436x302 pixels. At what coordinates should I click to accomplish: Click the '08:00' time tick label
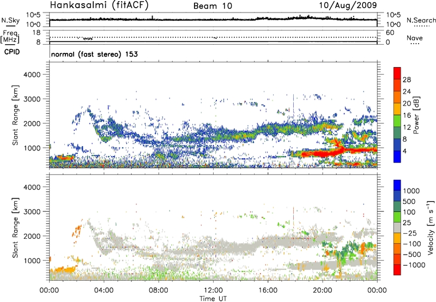(158, 291)
